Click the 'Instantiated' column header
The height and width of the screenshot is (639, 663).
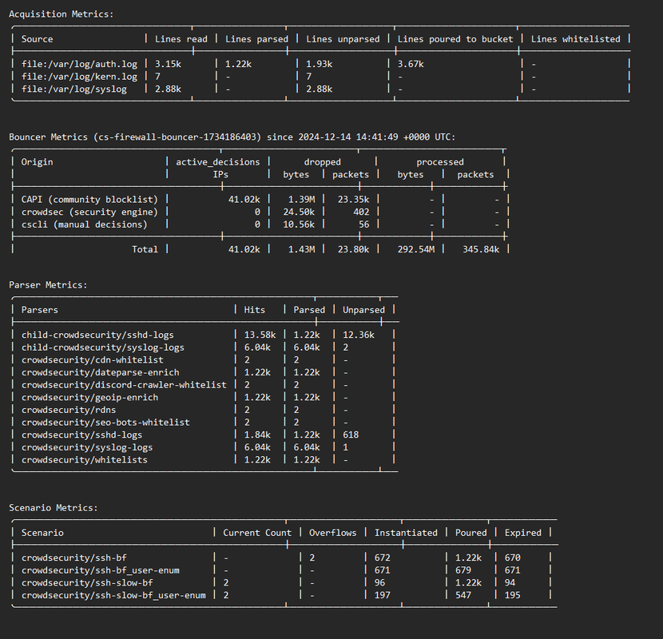pos(406,533)
